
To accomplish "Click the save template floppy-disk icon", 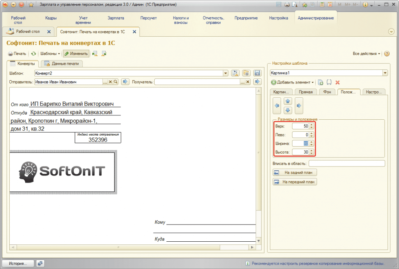I will pos(257,73).
